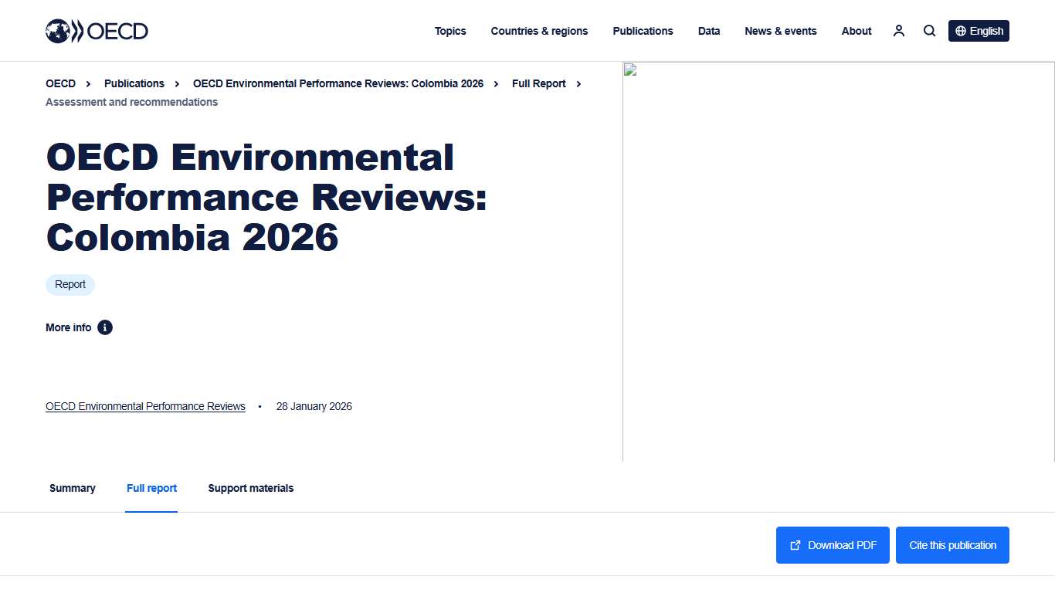Click the external-link icon inside Download PDF
This screenshot has height=593, width=1055.
pos(795,544)
